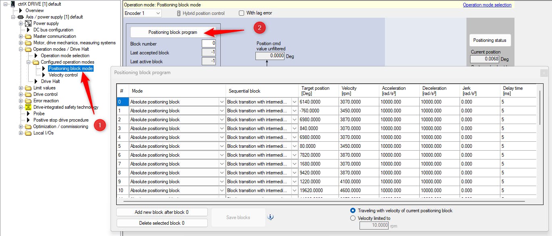The image size is (552, 236).
Task: Click the Local I/Os folder icon
Action: point(28,133)
